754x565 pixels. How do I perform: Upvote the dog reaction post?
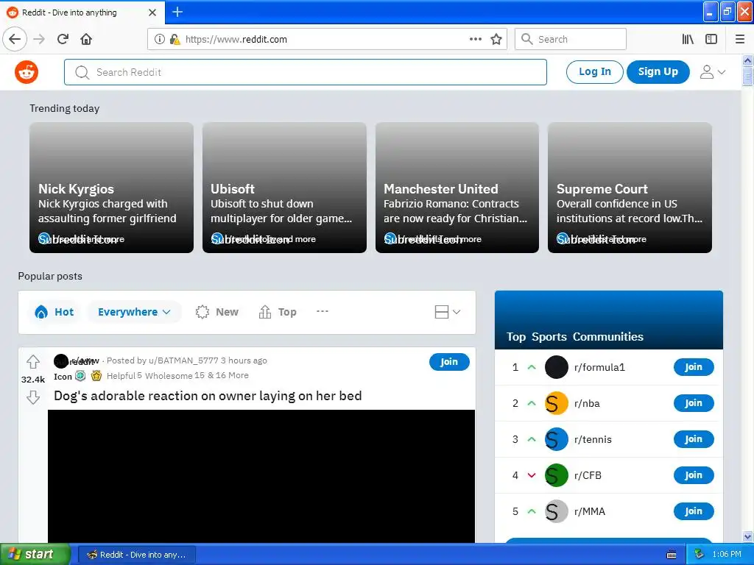[x=33, y=361]
